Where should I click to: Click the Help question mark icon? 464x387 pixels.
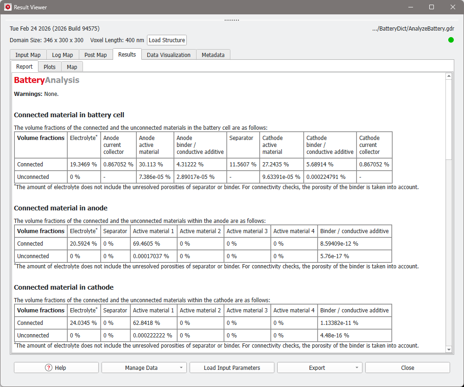coord(49,368)
